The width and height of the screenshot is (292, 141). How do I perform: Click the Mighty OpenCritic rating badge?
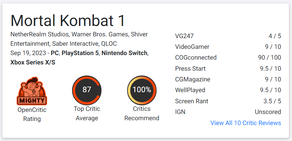tap(32, 91)
